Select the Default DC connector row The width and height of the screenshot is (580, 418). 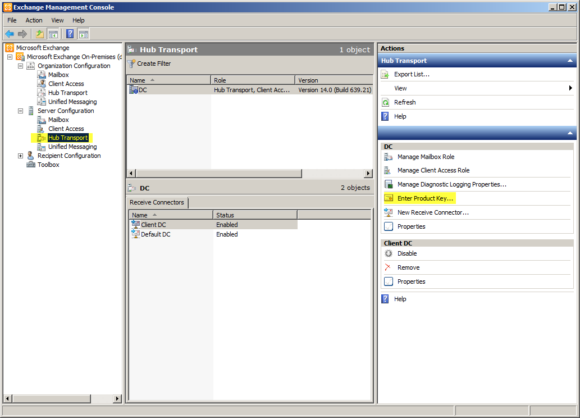point(213,234)
